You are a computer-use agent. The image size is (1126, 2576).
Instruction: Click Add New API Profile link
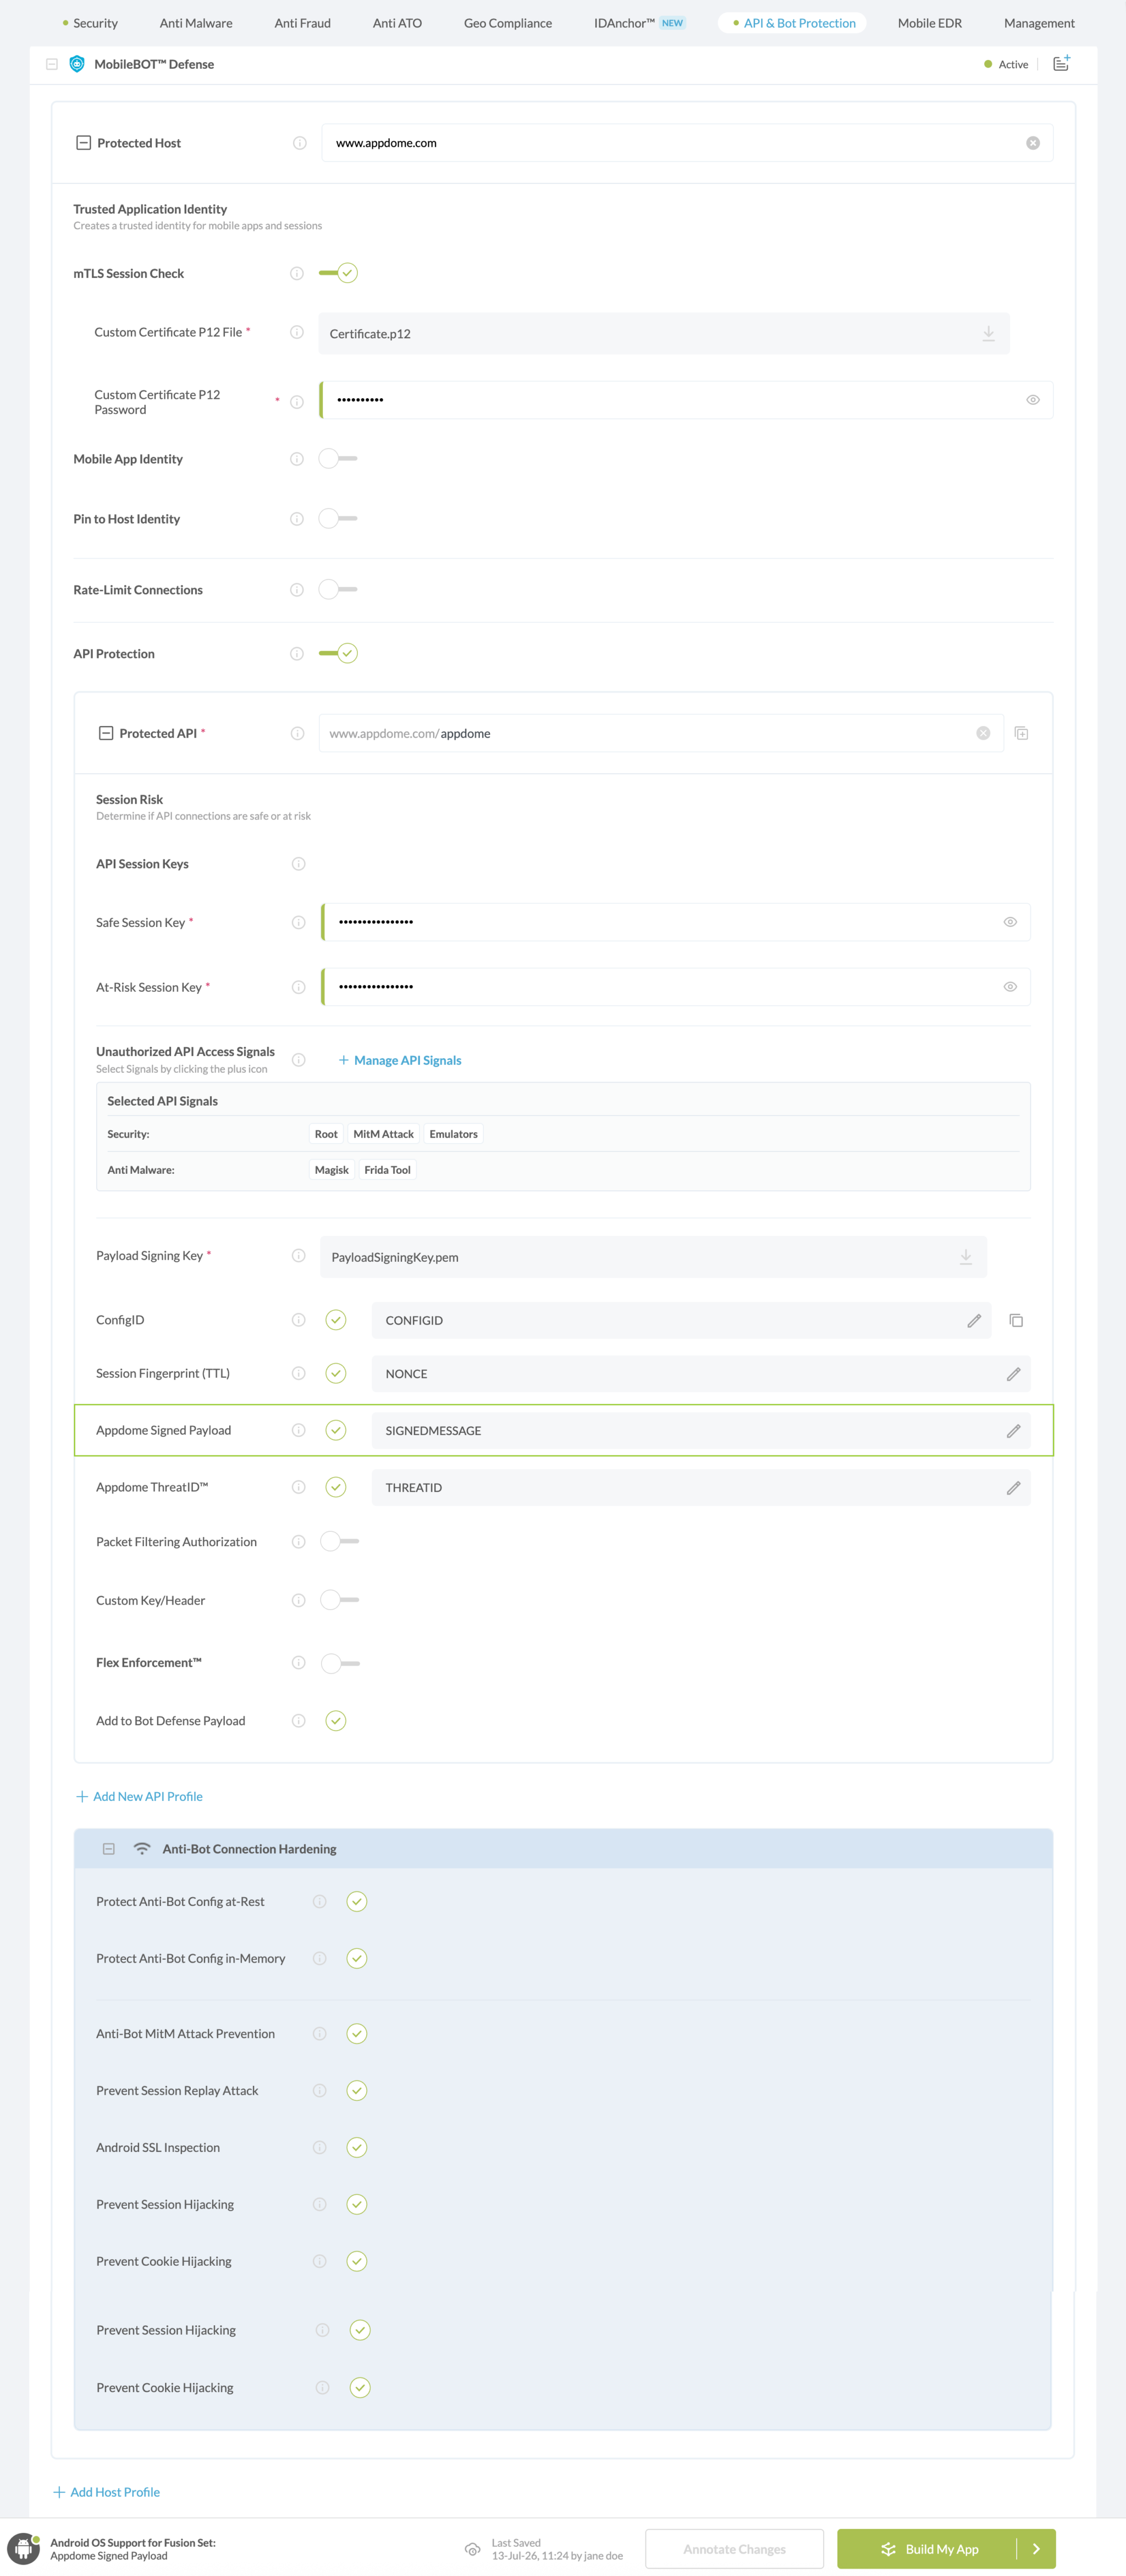(140, 1797)
